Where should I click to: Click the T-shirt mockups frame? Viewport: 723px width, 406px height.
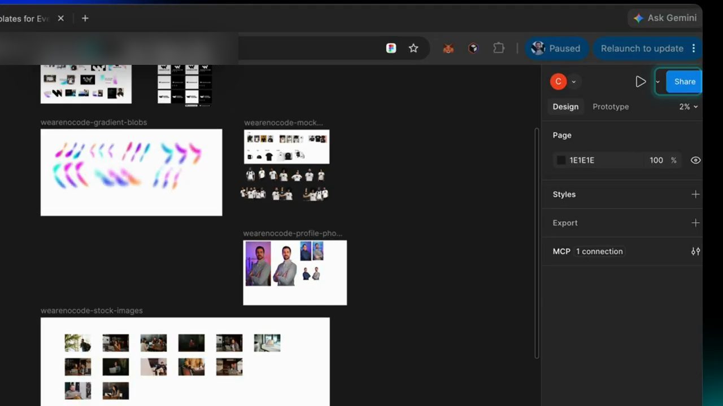point(286,147)
